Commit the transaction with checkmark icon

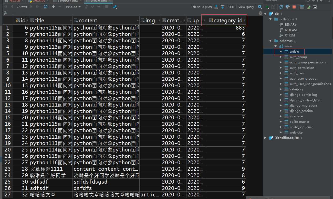click(x=92, y=7)
